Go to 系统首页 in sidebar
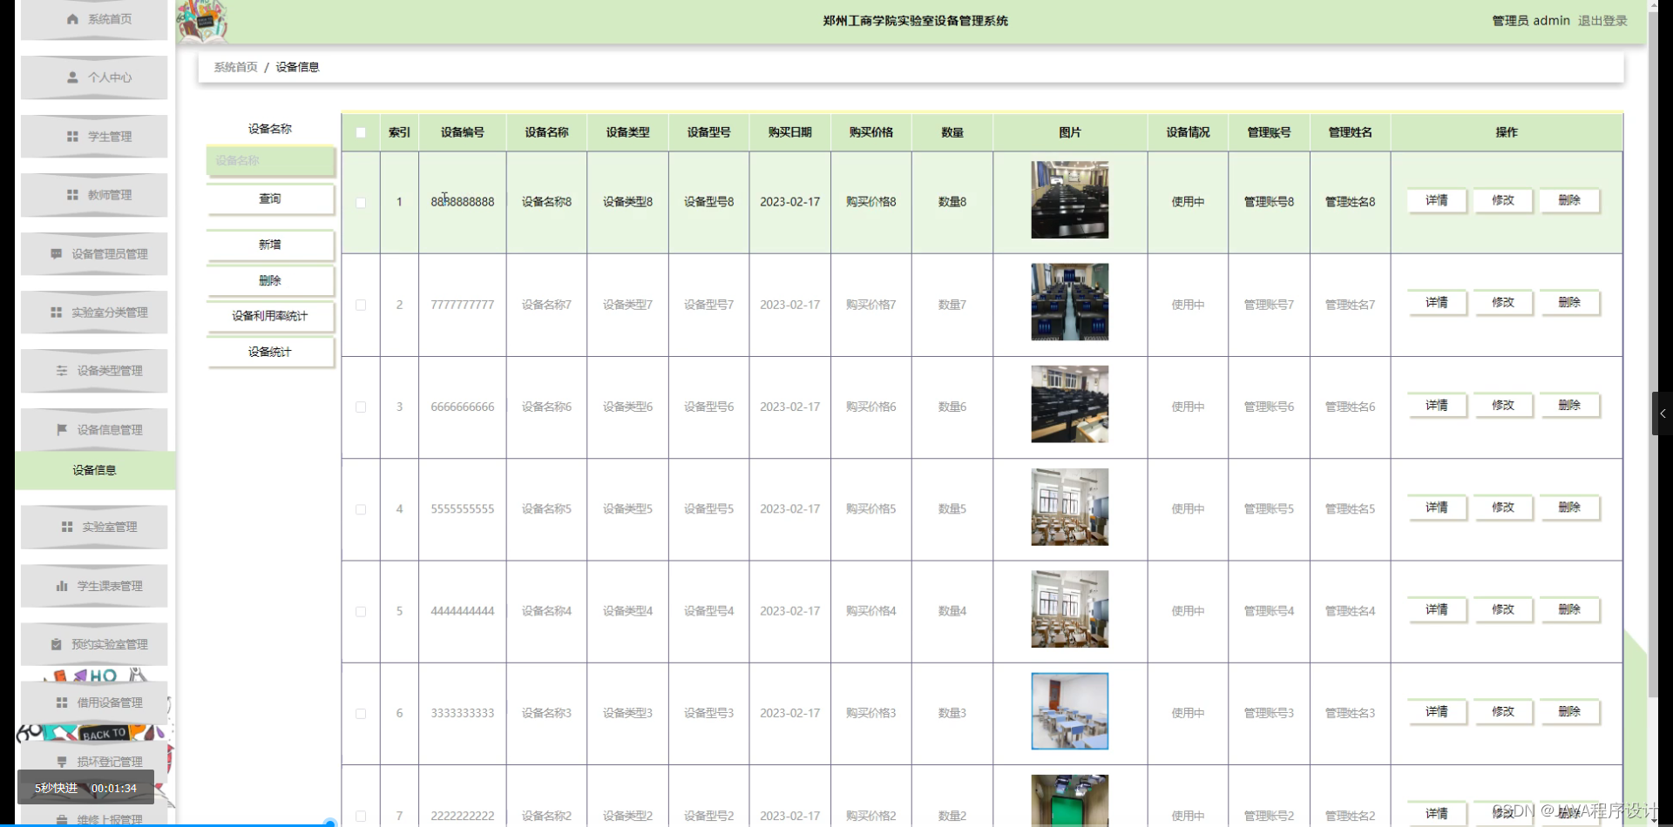Viewport: 1673px width, 827px height. [94, 19]
